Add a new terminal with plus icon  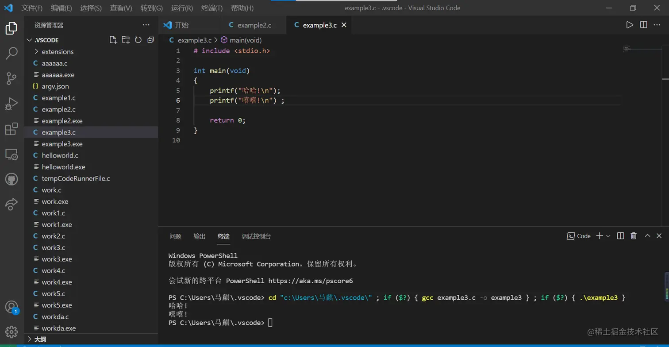pyautogui.click(x=600, y=236)
